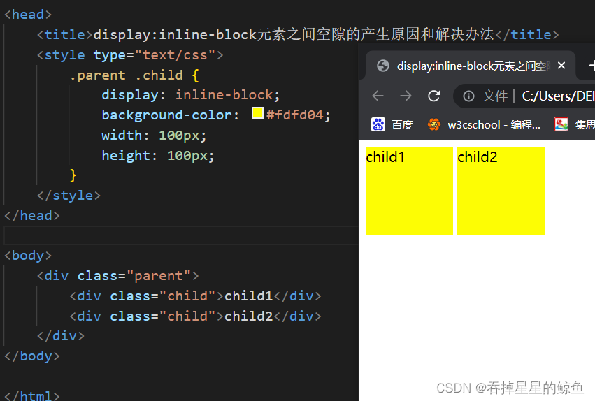Click the site info icon in address bar
Image resolution: width=595 pixels, height=401 pixels.
pos(468,96)
